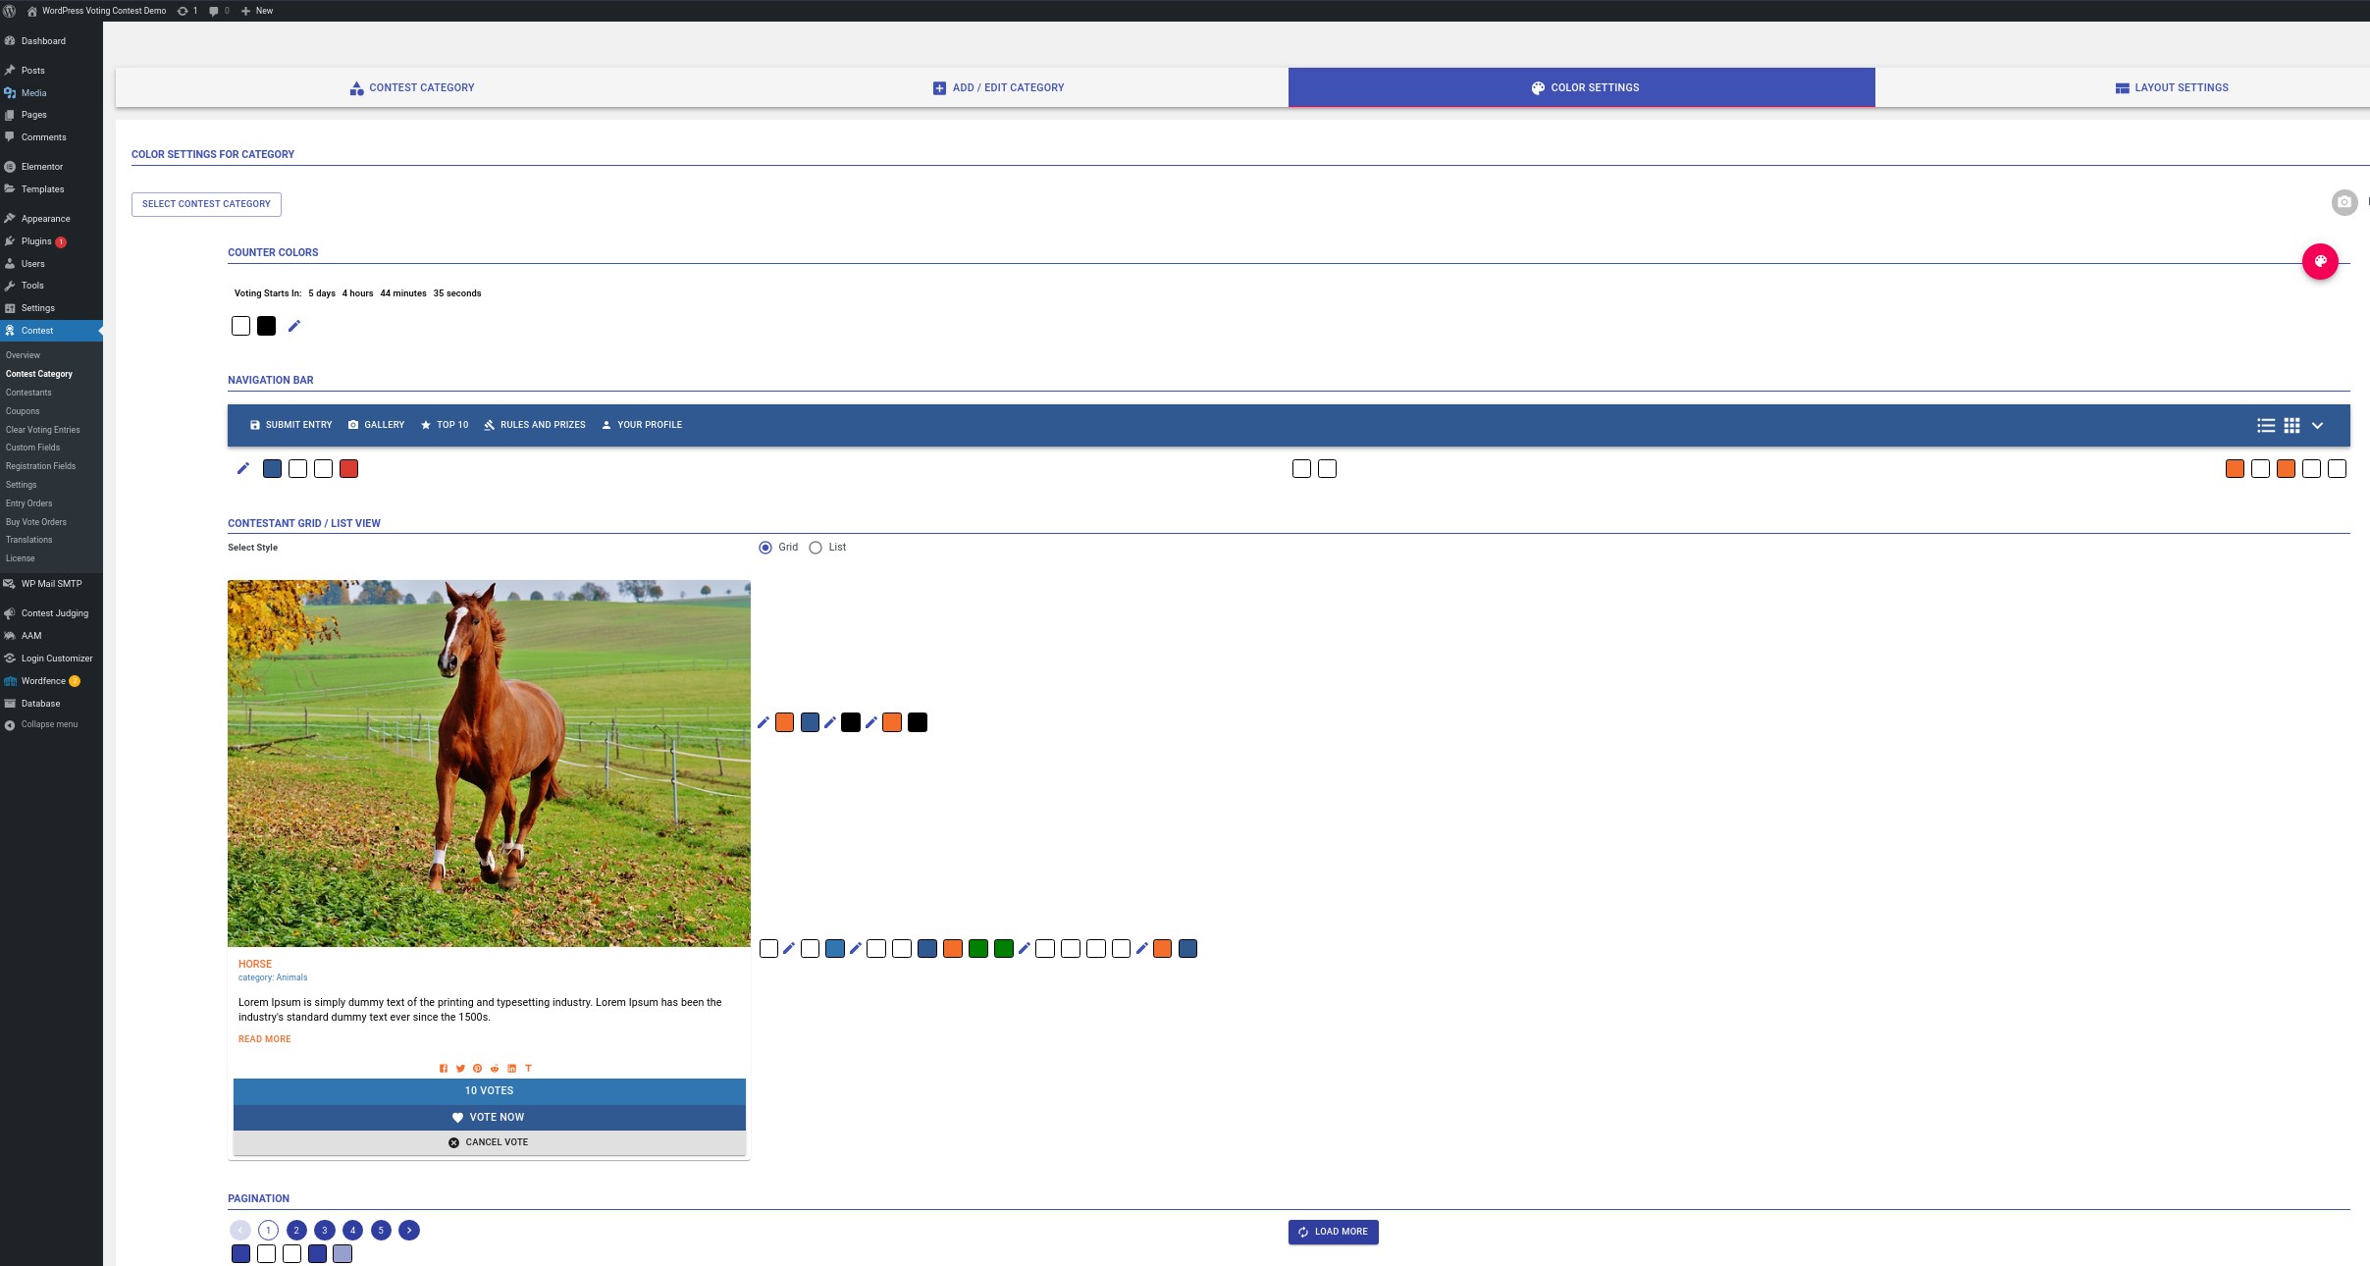
Task: Click heart icon on Vote Now button
Action: (457, 1117)
